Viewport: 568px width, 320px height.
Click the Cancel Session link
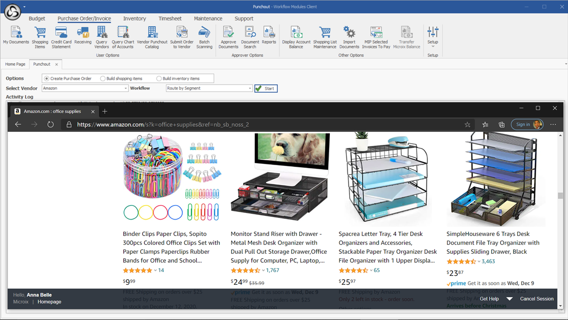[537, 299]
